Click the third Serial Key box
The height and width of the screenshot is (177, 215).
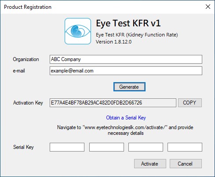(x=146, y=147)
